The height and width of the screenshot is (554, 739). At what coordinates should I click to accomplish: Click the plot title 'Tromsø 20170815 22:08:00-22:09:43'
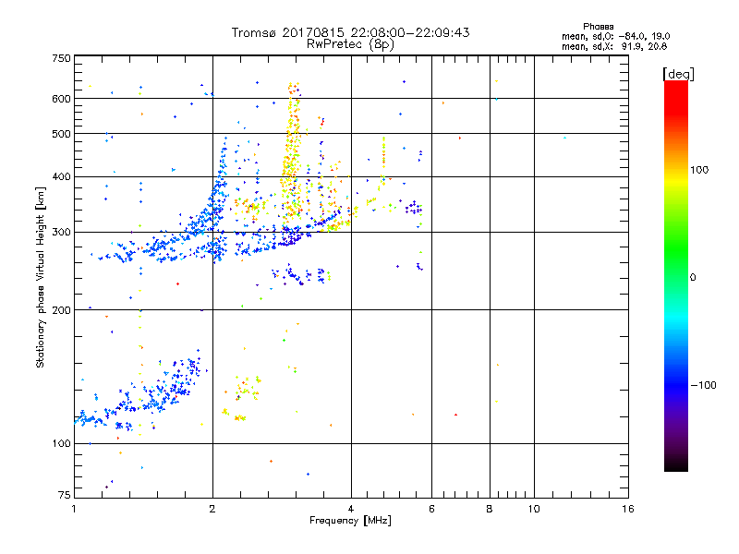[x=350, y=32]
